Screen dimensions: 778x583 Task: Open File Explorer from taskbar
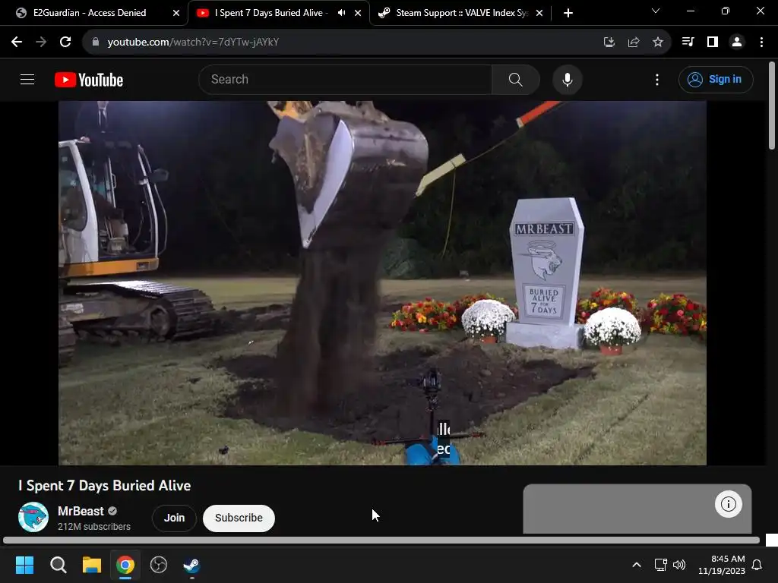pyautogui.click(x=92, y=565)
